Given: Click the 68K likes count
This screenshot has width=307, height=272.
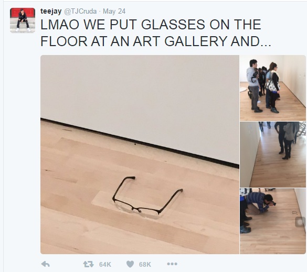Looking at the screenshot, I should (145, 264).
